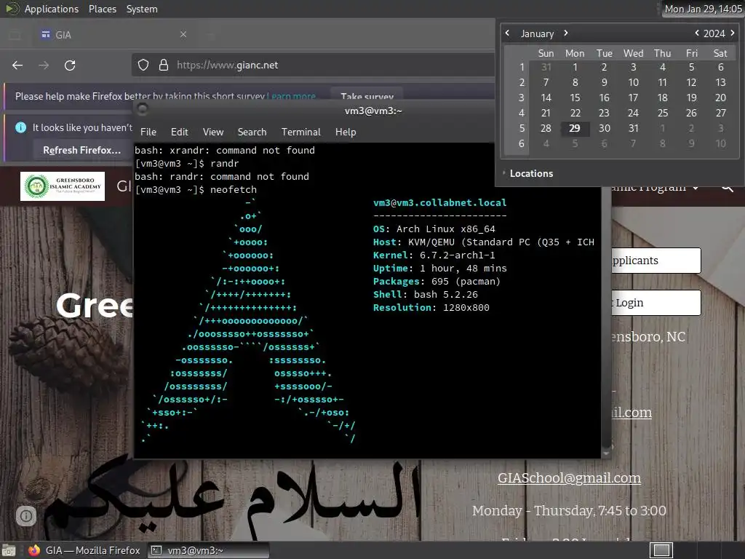Click the image info icon on webpage
Screen dimensions: 745x559
click(26, 516)
